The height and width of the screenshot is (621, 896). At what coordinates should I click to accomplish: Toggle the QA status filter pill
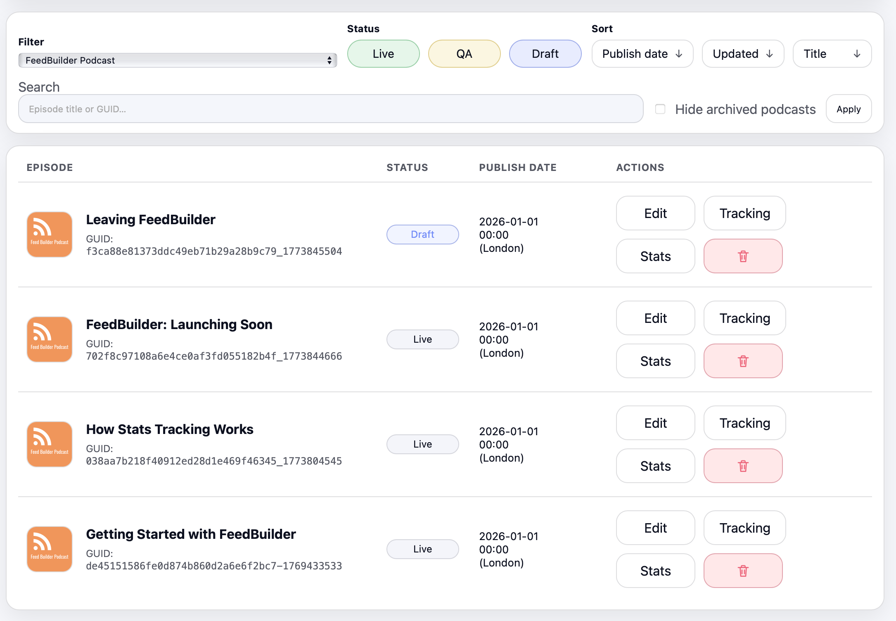[464, 54]
